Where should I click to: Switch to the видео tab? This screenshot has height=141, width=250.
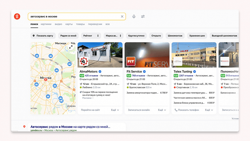point(58,24)
